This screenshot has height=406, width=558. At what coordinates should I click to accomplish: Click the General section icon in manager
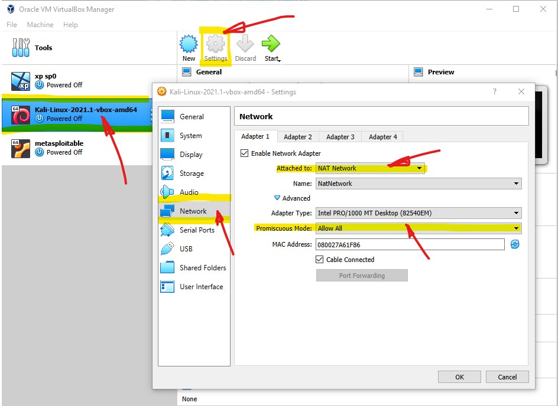(x=186, y=72)
